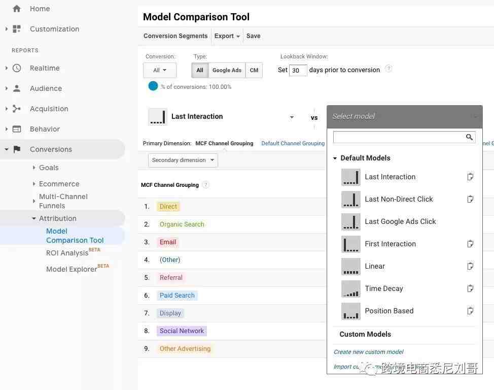
Task: Click the Customization dashboard icon
Action: click(x=17, y=29)
